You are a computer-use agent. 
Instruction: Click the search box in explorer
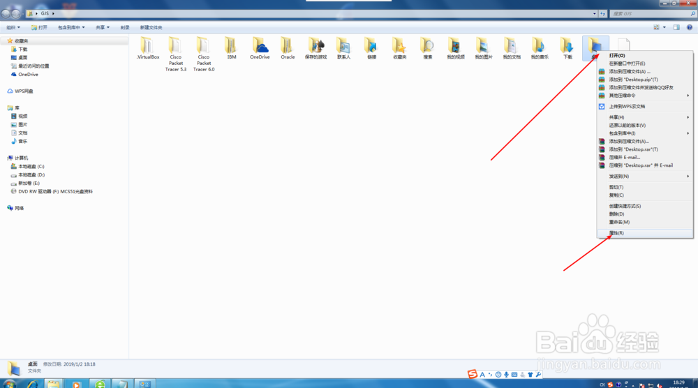coord(653,13)
